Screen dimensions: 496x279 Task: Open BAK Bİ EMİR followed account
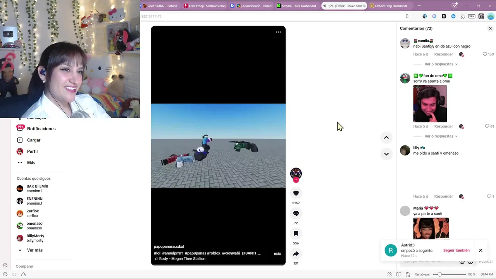point(37,189)
